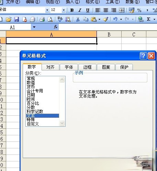Screen dimensions: 157x171
Task: Switch to the 对齐 tab
Action: point(51,67)
